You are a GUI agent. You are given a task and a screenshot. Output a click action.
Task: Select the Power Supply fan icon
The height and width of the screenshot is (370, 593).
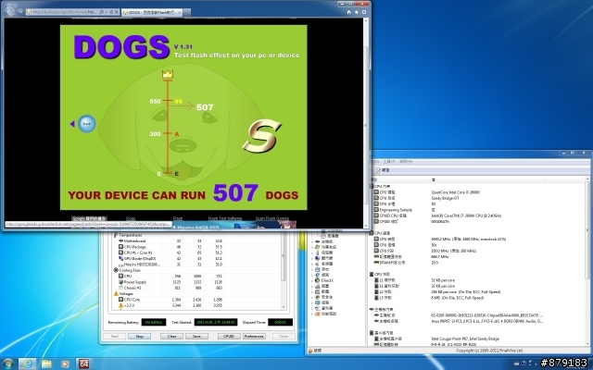[120, 281]
